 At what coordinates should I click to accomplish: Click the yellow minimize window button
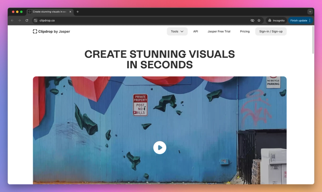tap(17, 12)
